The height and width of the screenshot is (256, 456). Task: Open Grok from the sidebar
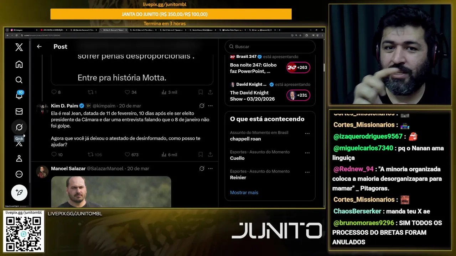(x=19, y=127)
